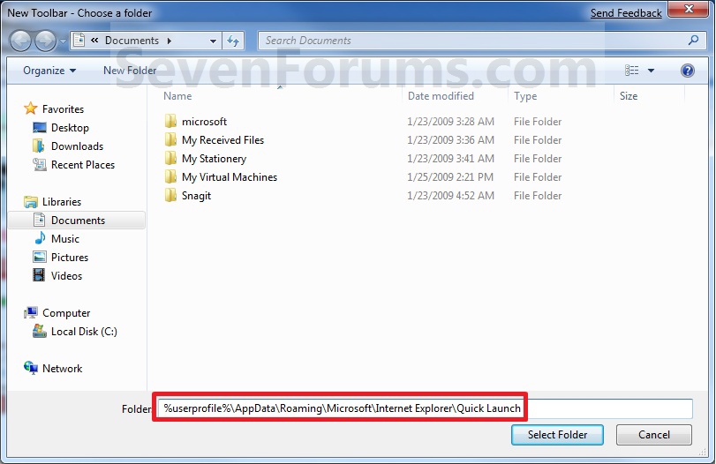Open recent pages dropdown beside Forward arrow
This screenshot has width=716, height=464.
(63, 41)
